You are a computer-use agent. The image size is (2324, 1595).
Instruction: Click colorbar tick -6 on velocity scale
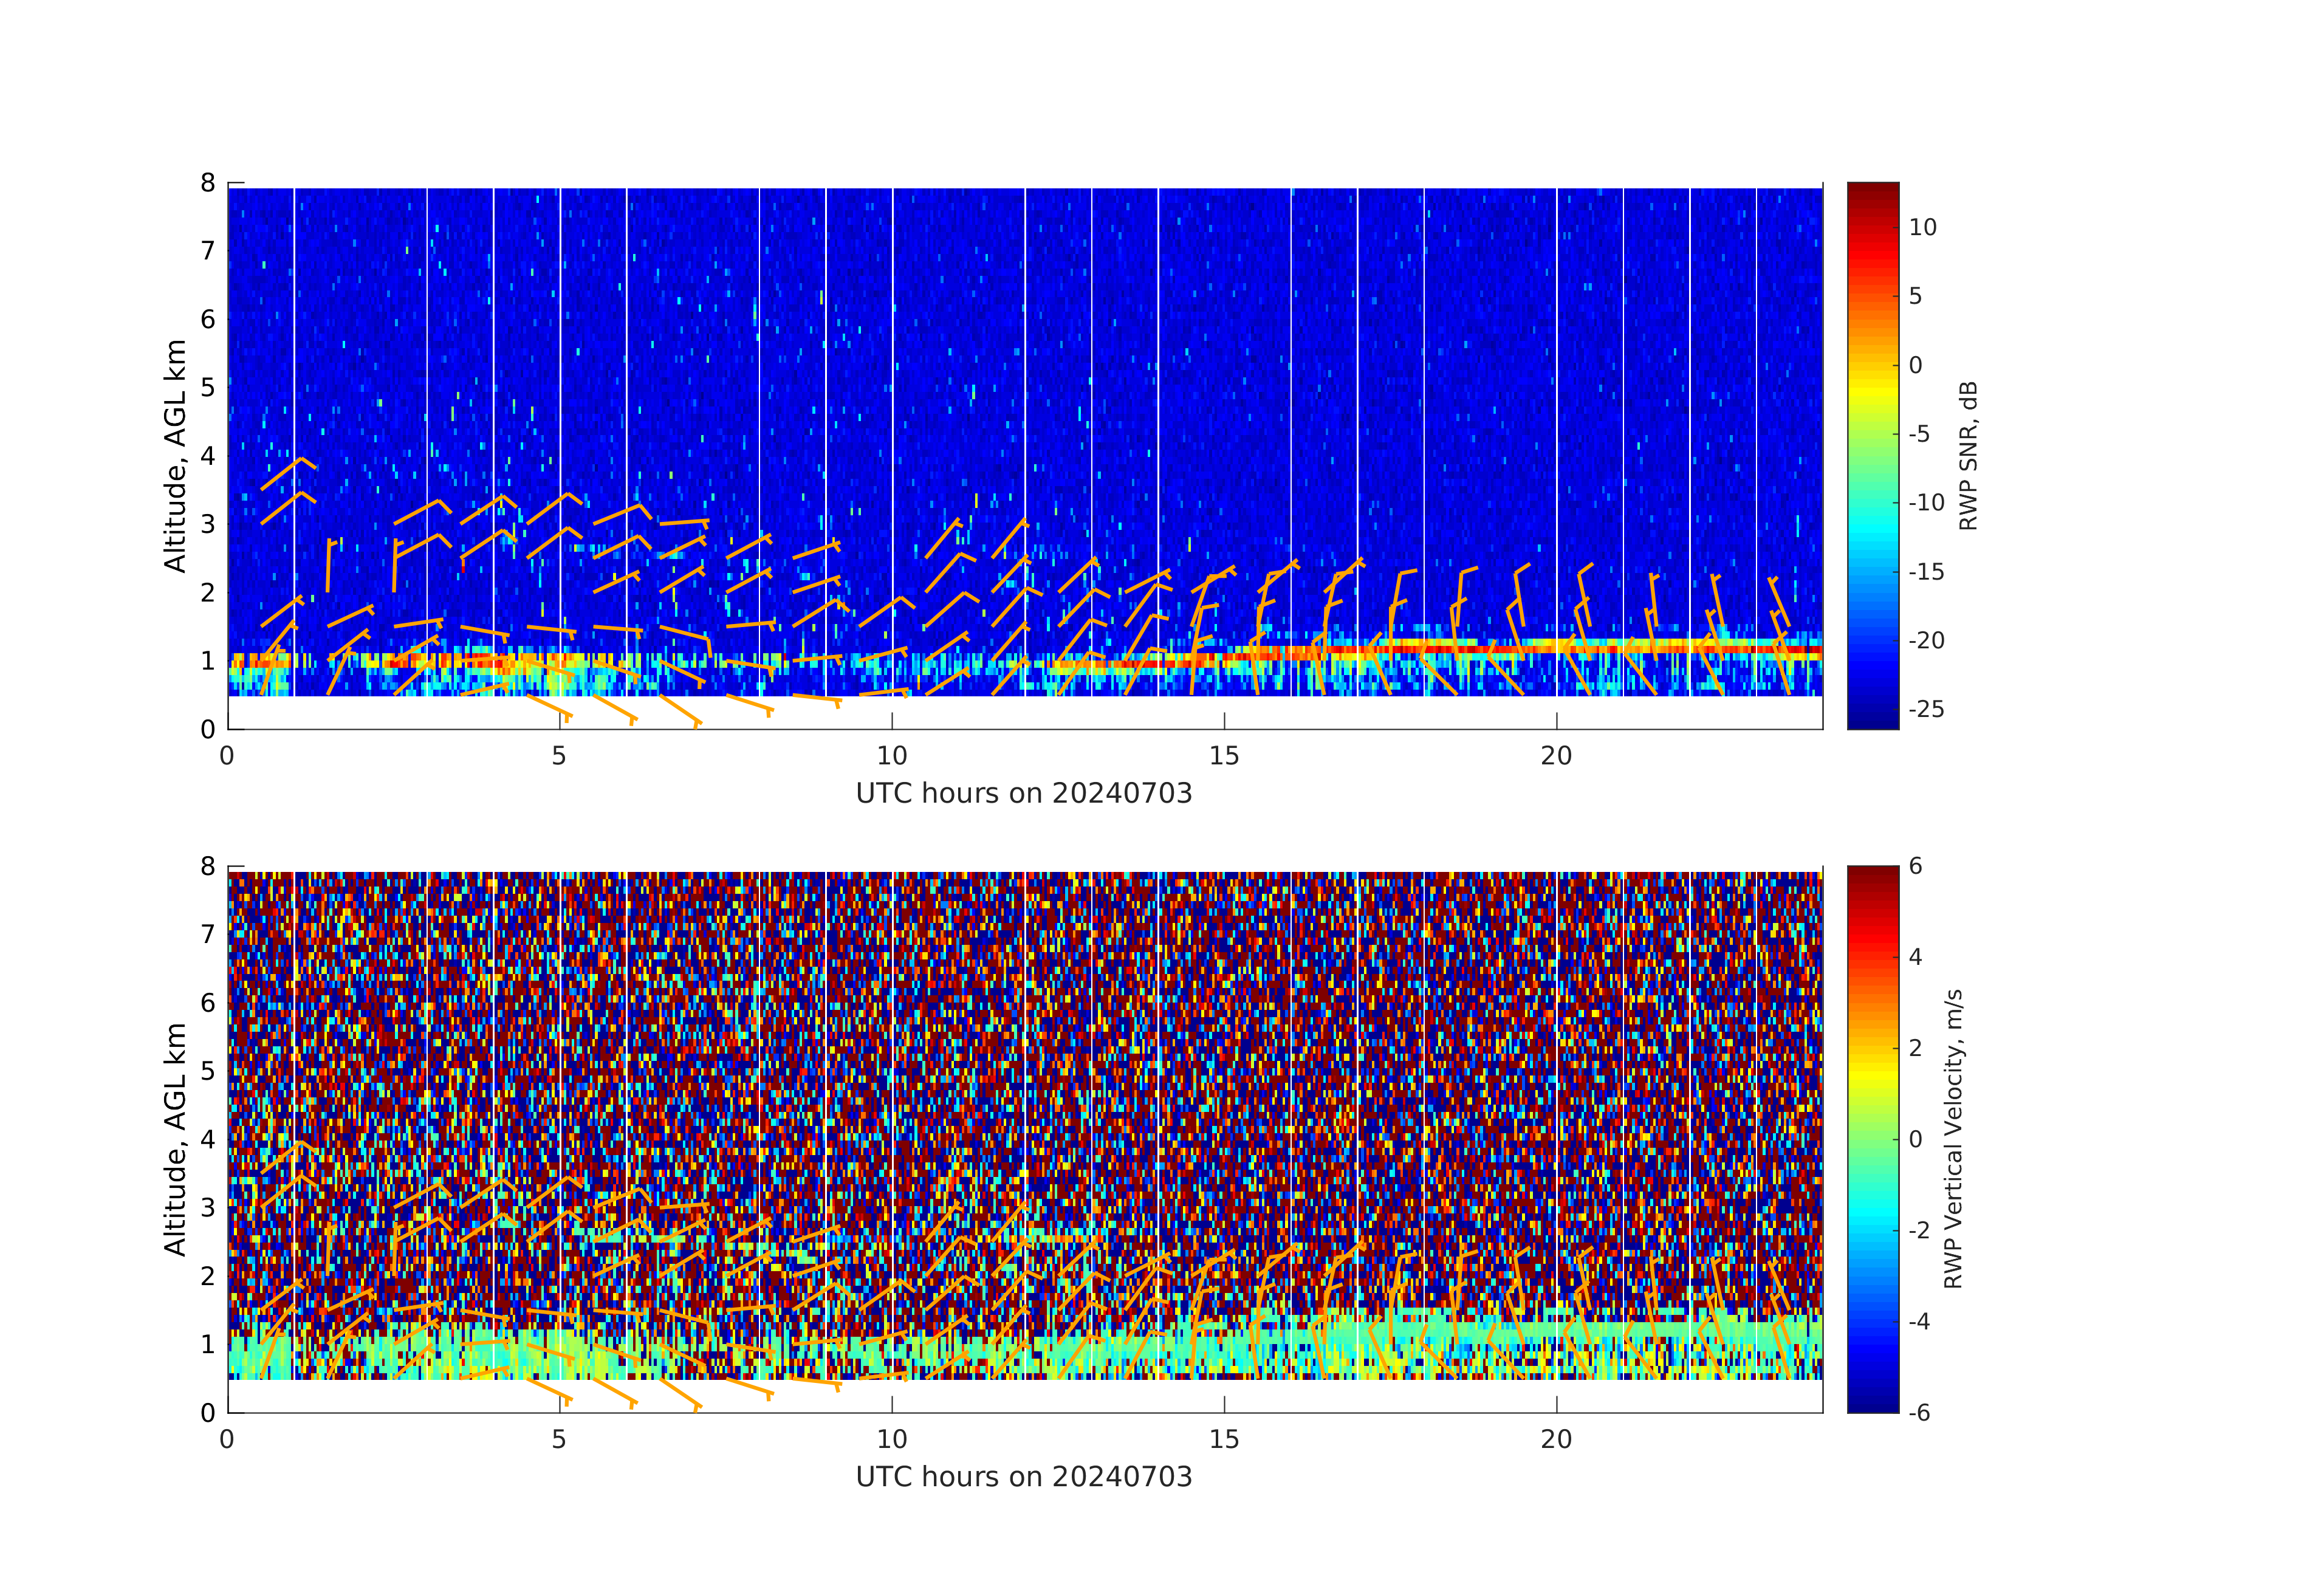(1919, 1413)
